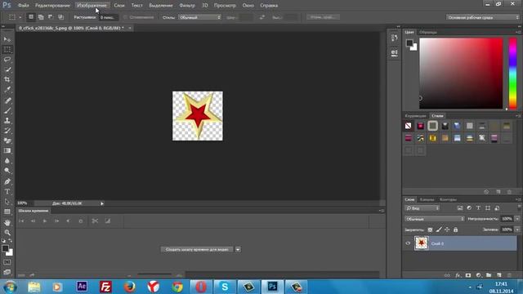Select the Blur tool
This screenshot has width=523, height=294.
(7, 161)
